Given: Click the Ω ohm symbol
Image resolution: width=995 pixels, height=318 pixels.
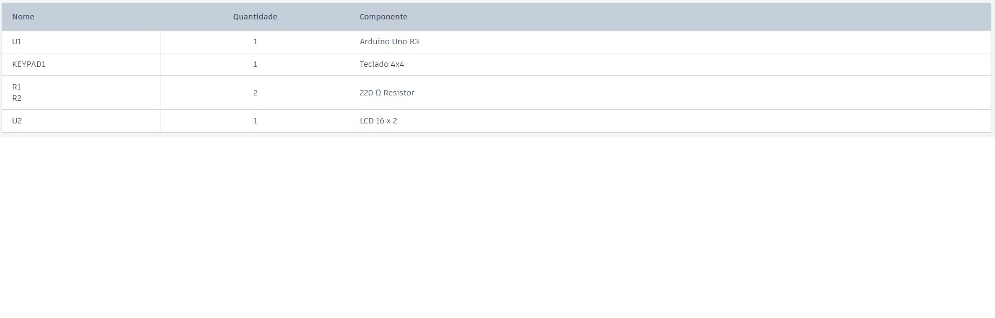Looking at the screenshot, I should point(378,93).
